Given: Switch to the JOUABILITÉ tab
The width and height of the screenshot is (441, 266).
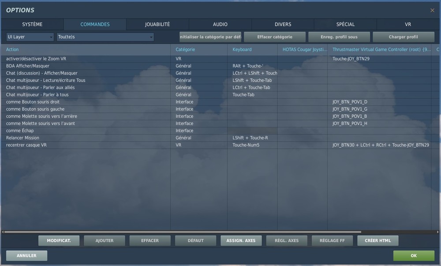Looking at the screenshot, I should click(x=157, y=24).
